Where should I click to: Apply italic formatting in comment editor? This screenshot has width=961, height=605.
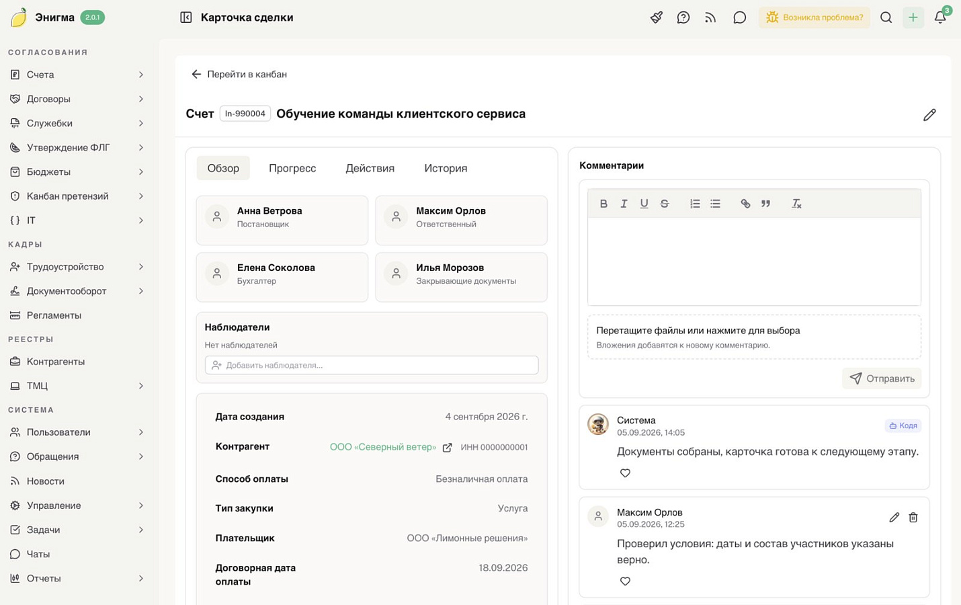(x=624, y=204)
